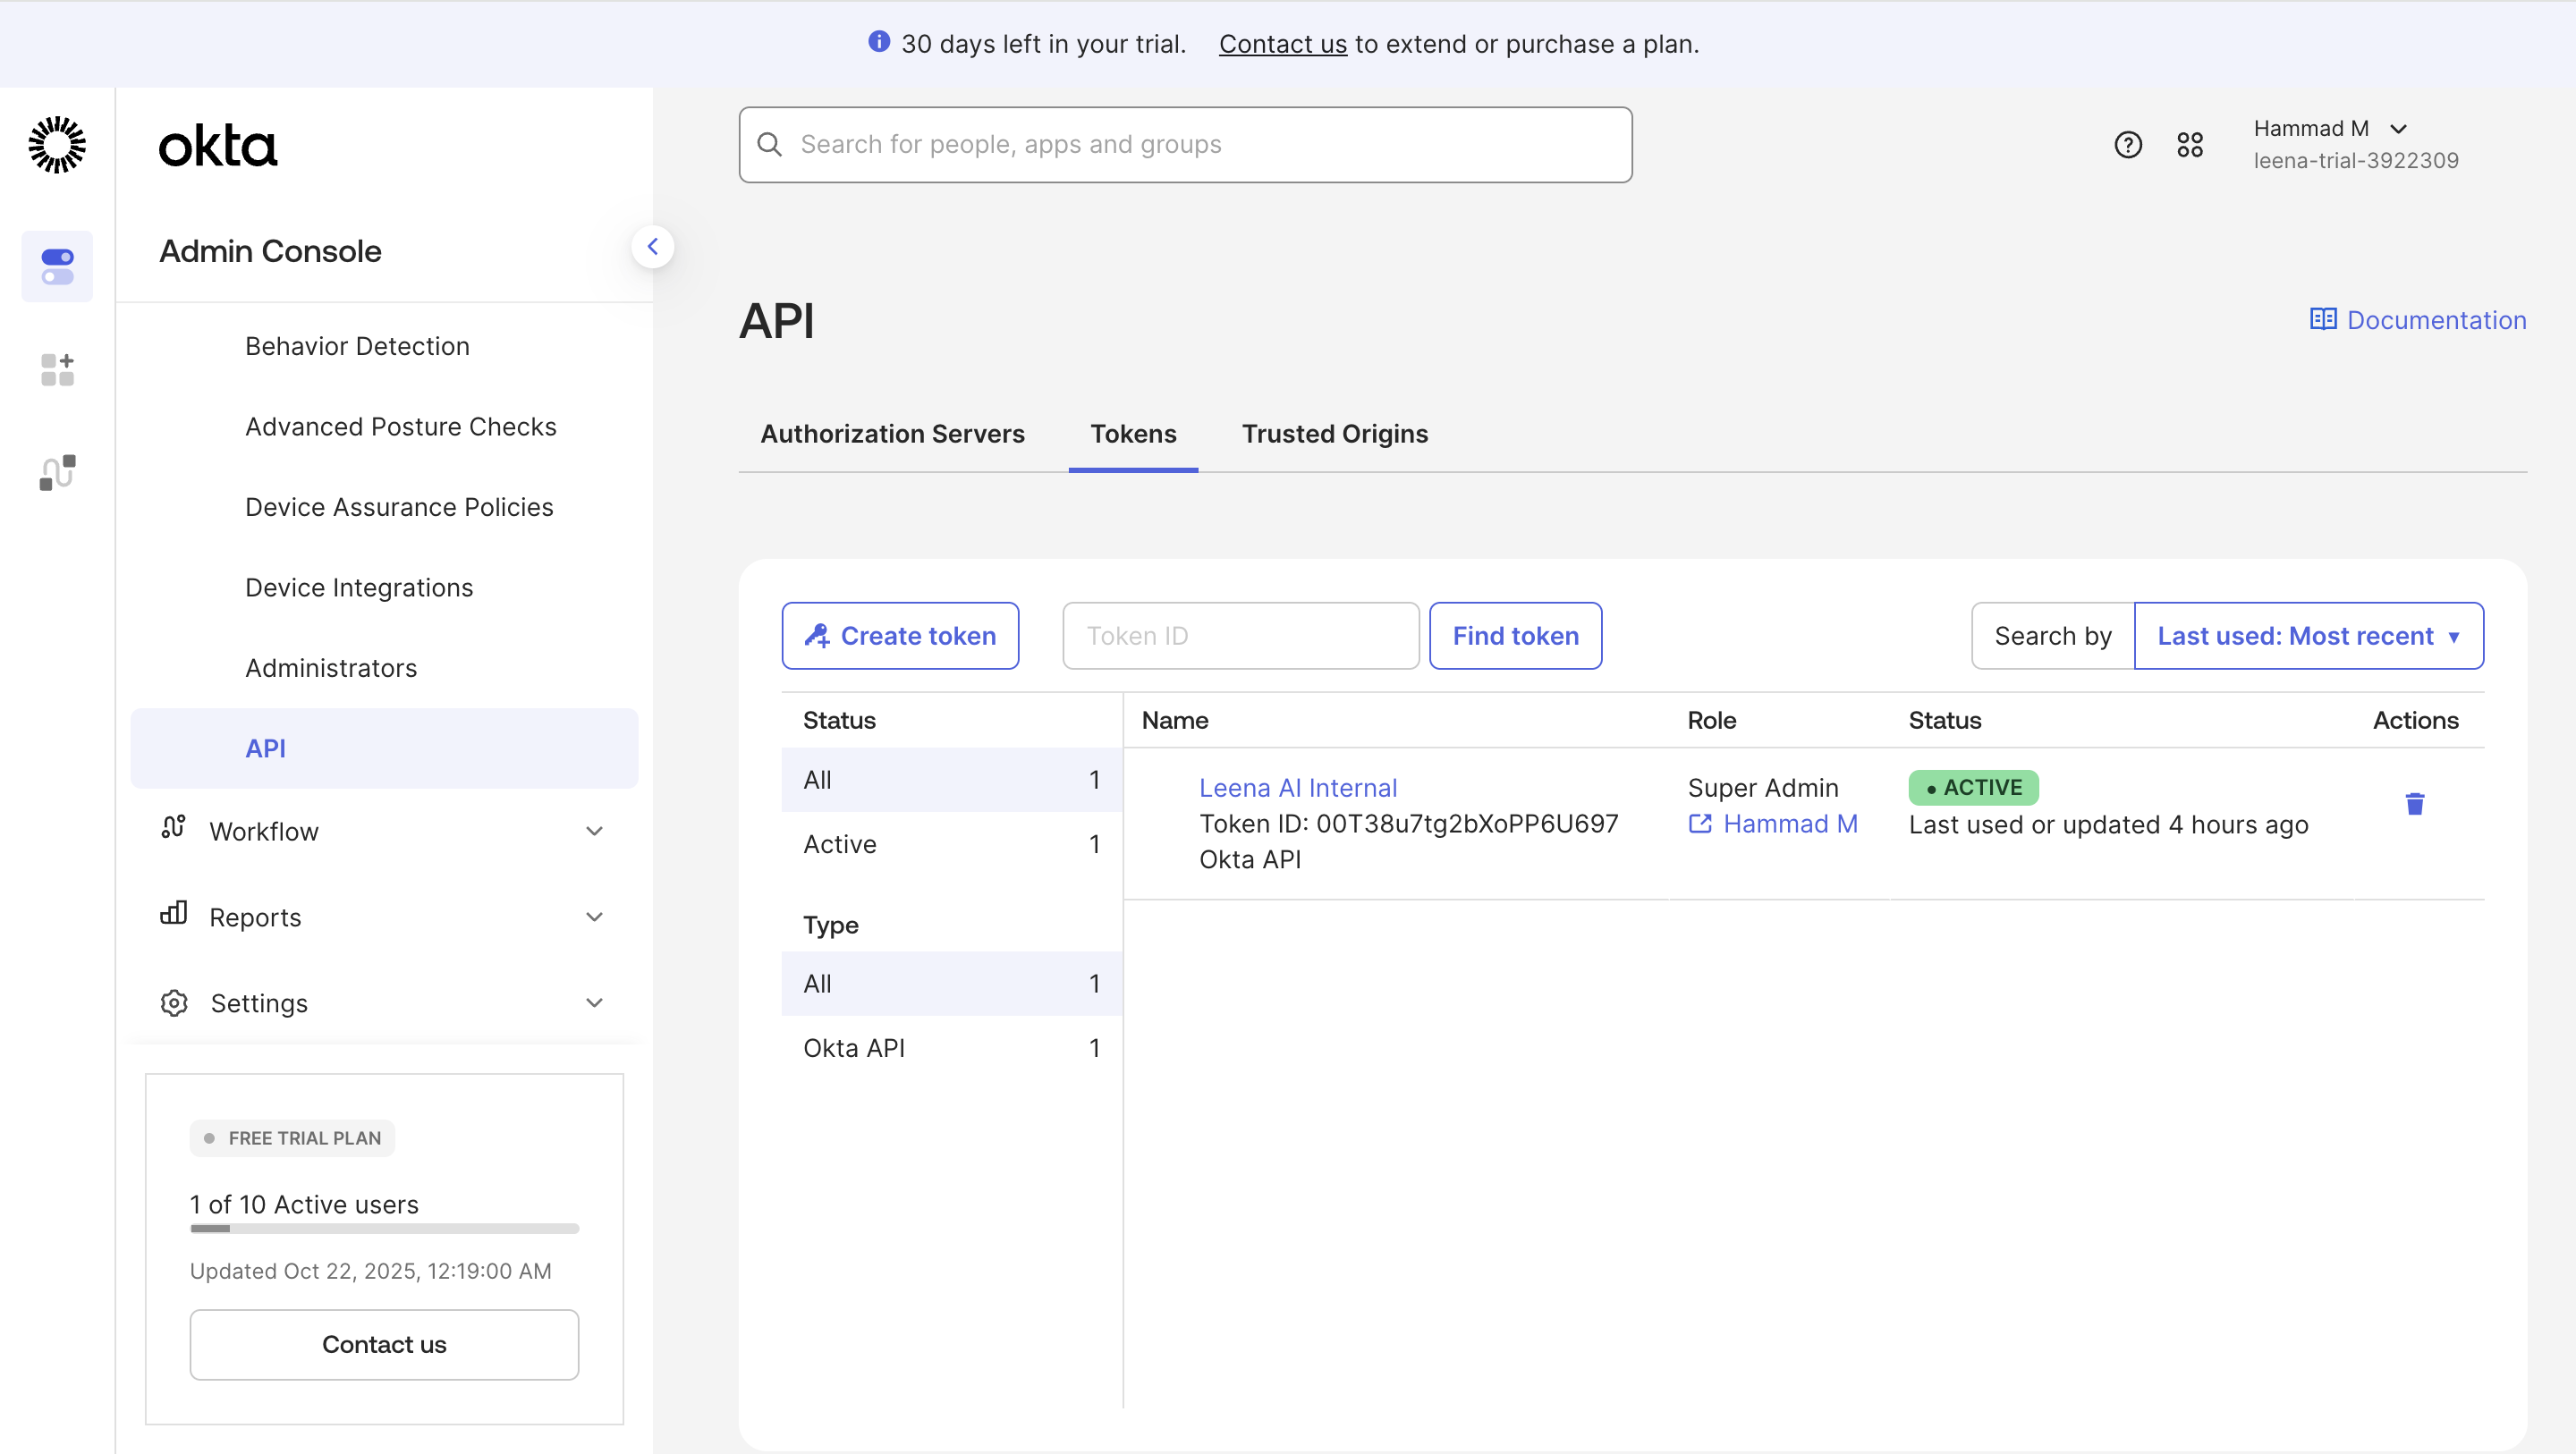Viewport: 2576px width, 1454px height.
Task: Click the help question mark icon
Action: pyautogui.click(x=2128, y=145)
